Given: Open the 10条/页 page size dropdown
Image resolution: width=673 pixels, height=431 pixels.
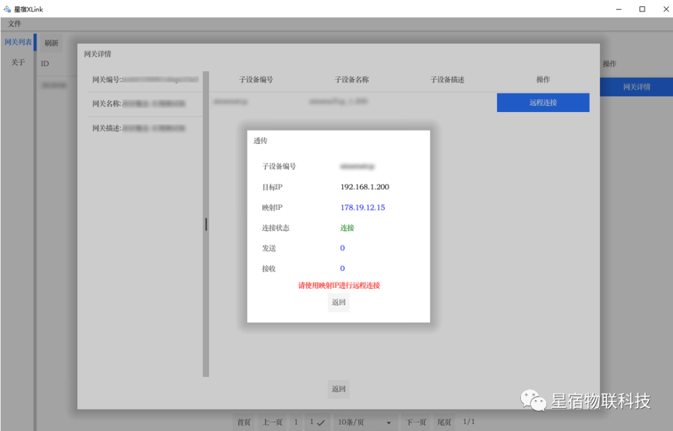Looking at the screenshot, I should 365,422.
